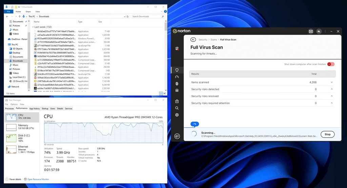Select the Security shield icon in Norton sidebar
The image size is (347, 188).
pyautogui.click(x=177, y=70)
